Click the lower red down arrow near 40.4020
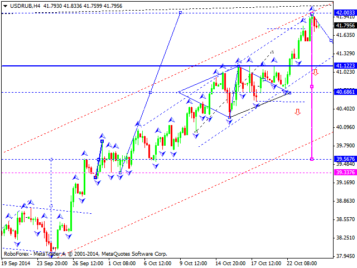Image resolution: width=357 pixels, height=268 pixels. 297,112
